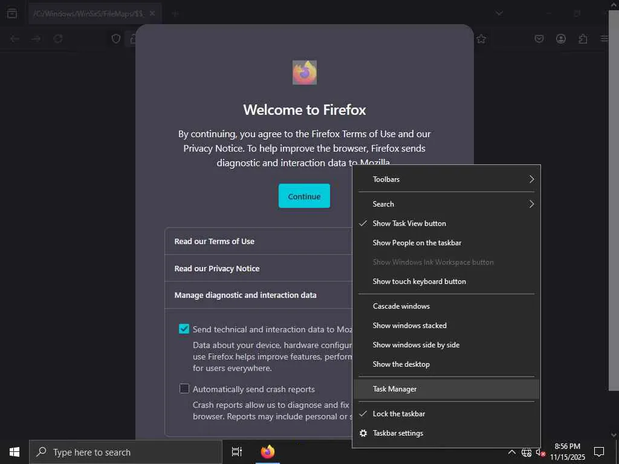Select Cascade windows from the context menu
The image size is (619, 464).
pyautogui.click(x=446, y=306)
